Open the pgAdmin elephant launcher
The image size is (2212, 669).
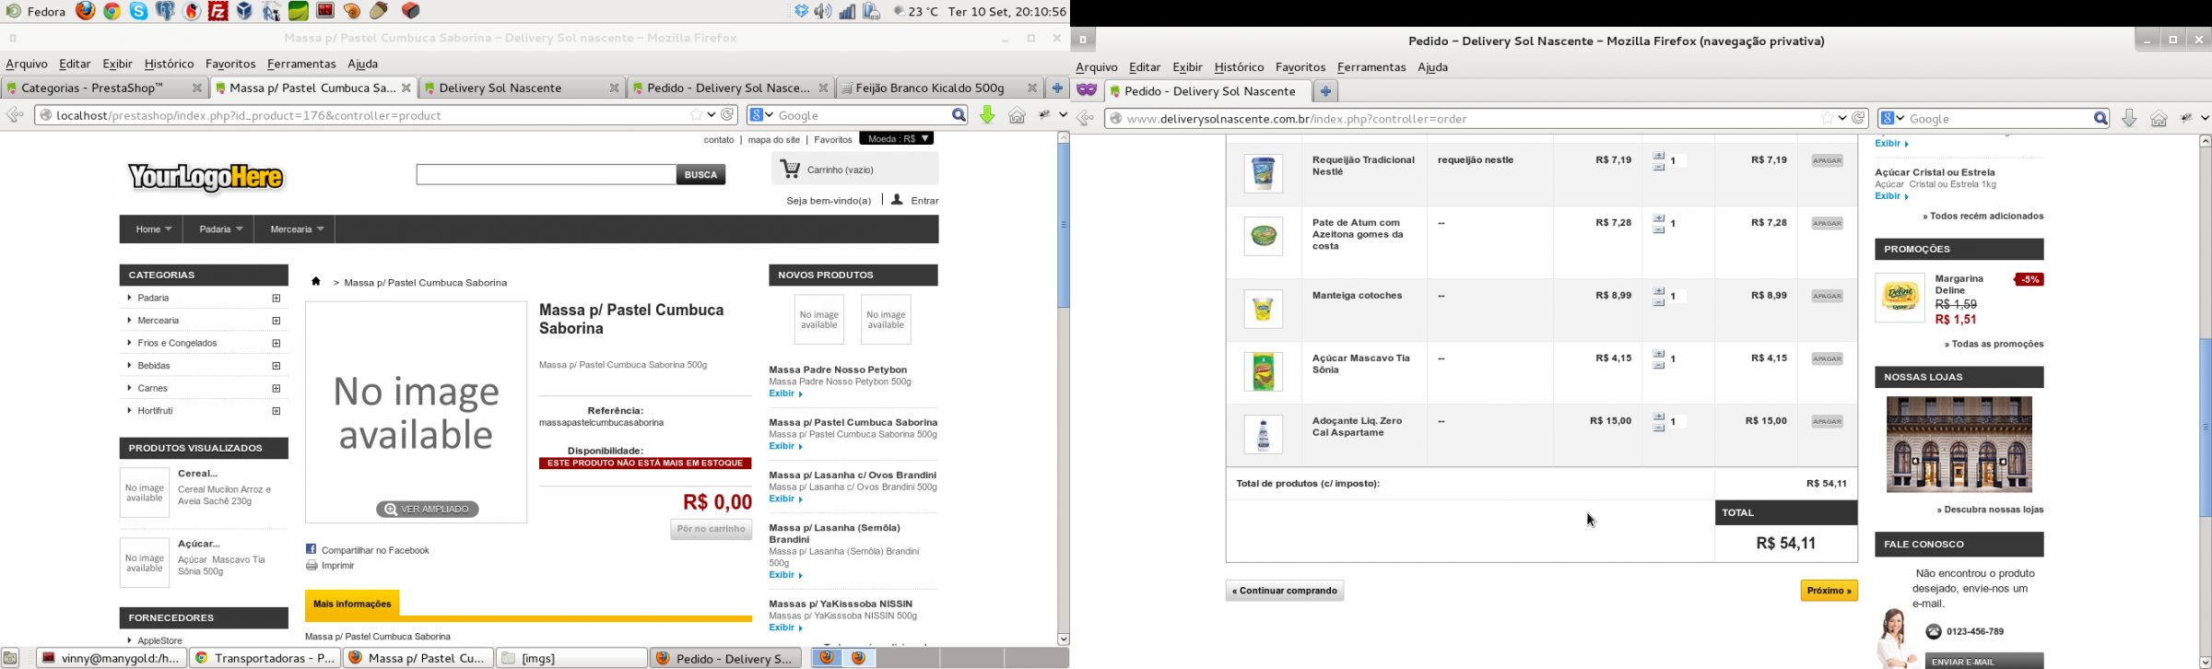[x=165, y=11]
